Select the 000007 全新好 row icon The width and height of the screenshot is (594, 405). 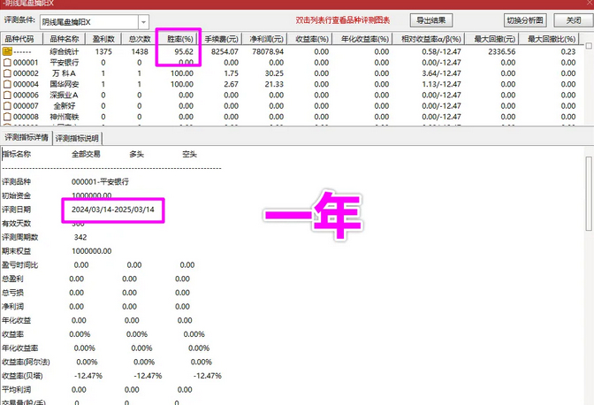click(x=7, y=106)
